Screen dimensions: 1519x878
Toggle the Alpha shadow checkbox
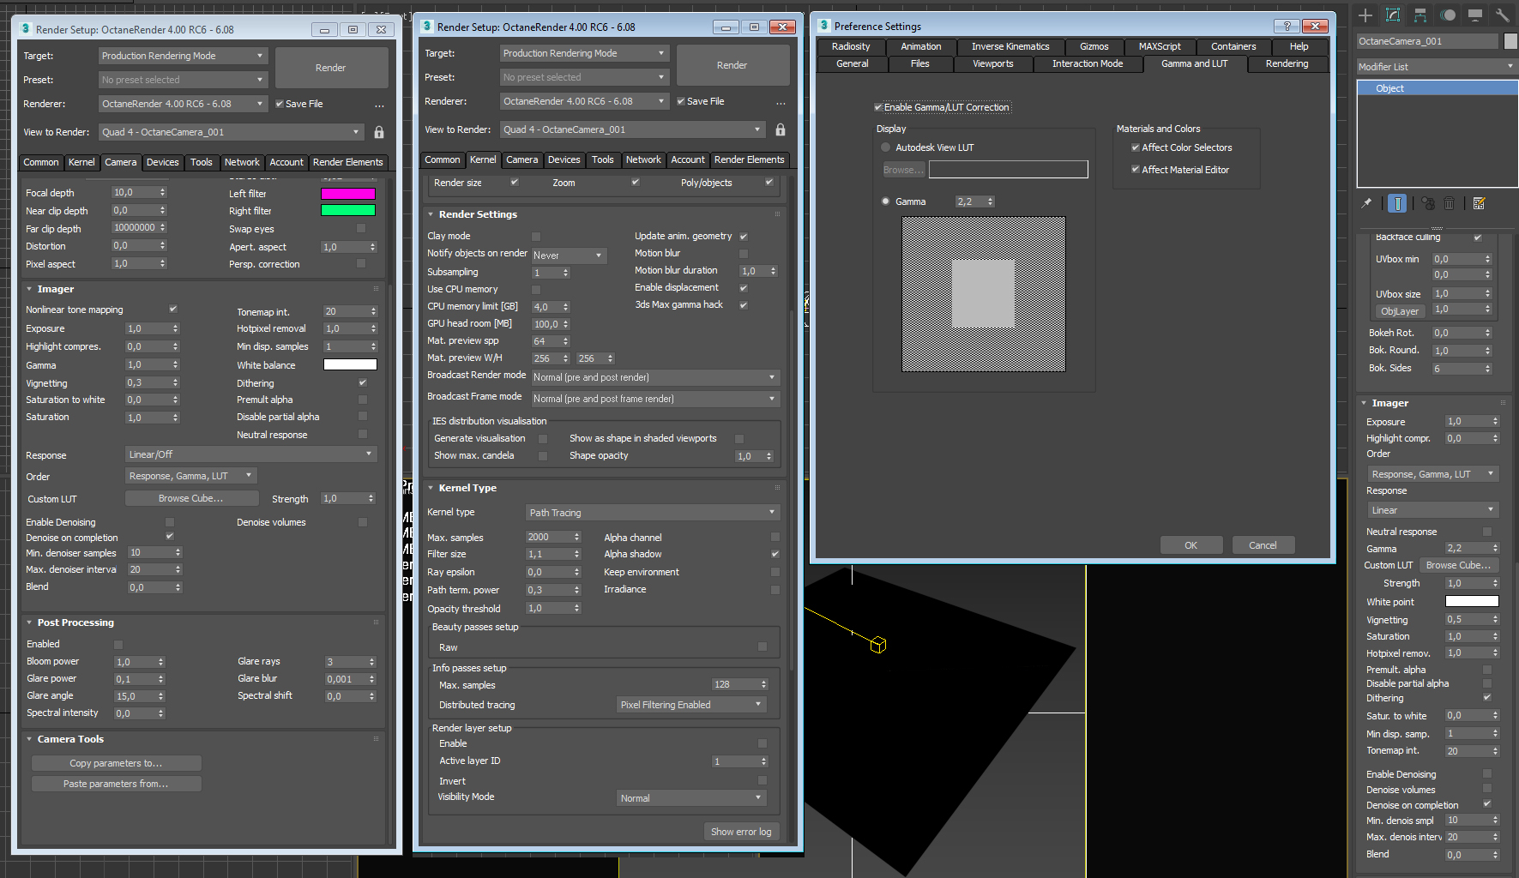coord(775,554)
